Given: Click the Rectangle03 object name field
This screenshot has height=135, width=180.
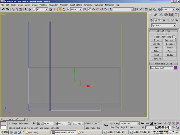Looking at the screenshot, I should [162, 68].
